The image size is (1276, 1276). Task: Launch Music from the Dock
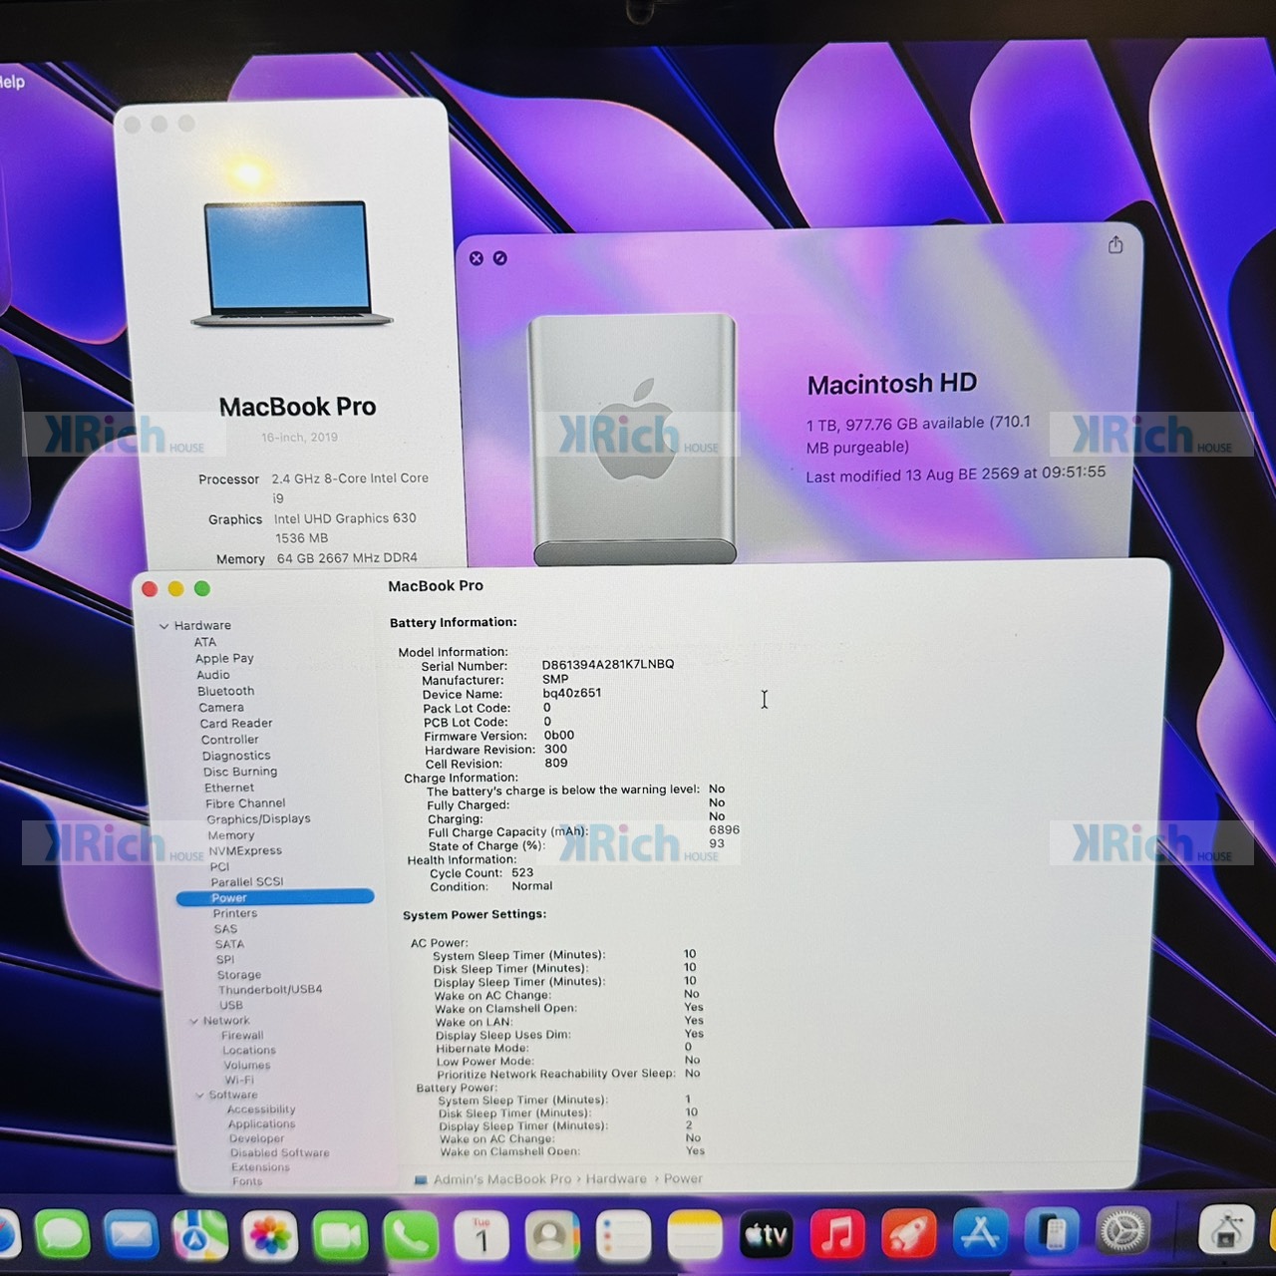(x=837, y=1234)
